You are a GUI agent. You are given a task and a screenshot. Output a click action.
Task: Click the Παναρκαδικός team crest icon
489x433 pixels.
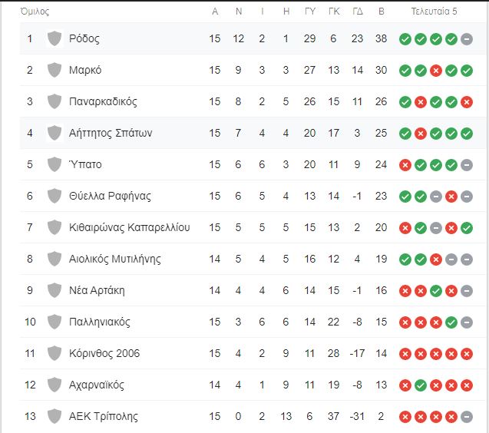pos(54,101)
